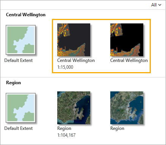This screenshot has width=166, height=145.
Task: Select Default Extent under Region
Action: (20, 108)
